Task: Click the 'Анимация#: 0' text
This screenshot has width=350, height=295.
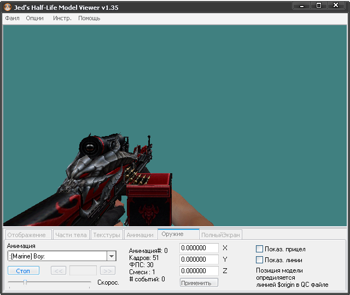Action: pyautogui.click(x=148, y=251)
